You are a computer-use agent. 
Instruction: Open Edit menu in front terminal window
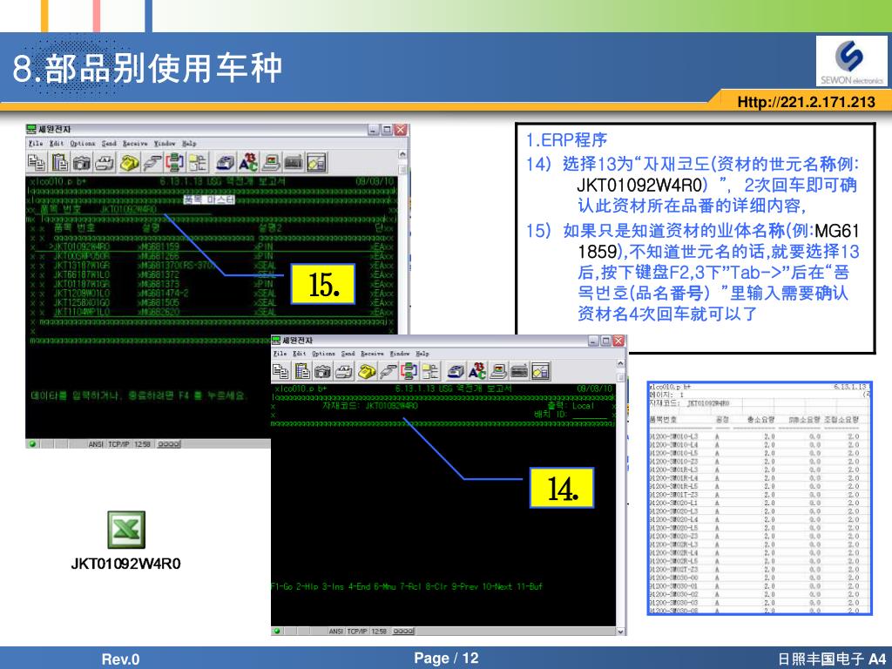[x=300, y=354]
